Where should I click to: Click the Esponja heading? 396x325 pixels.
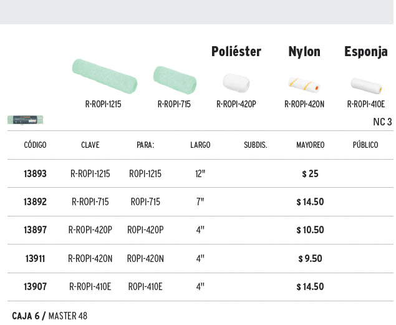tap(366, 52)
